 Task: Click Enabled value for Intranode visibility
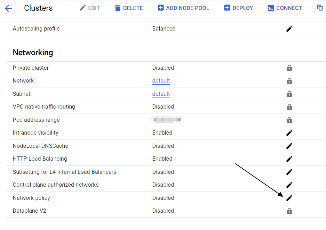click(x=162, y=133)
